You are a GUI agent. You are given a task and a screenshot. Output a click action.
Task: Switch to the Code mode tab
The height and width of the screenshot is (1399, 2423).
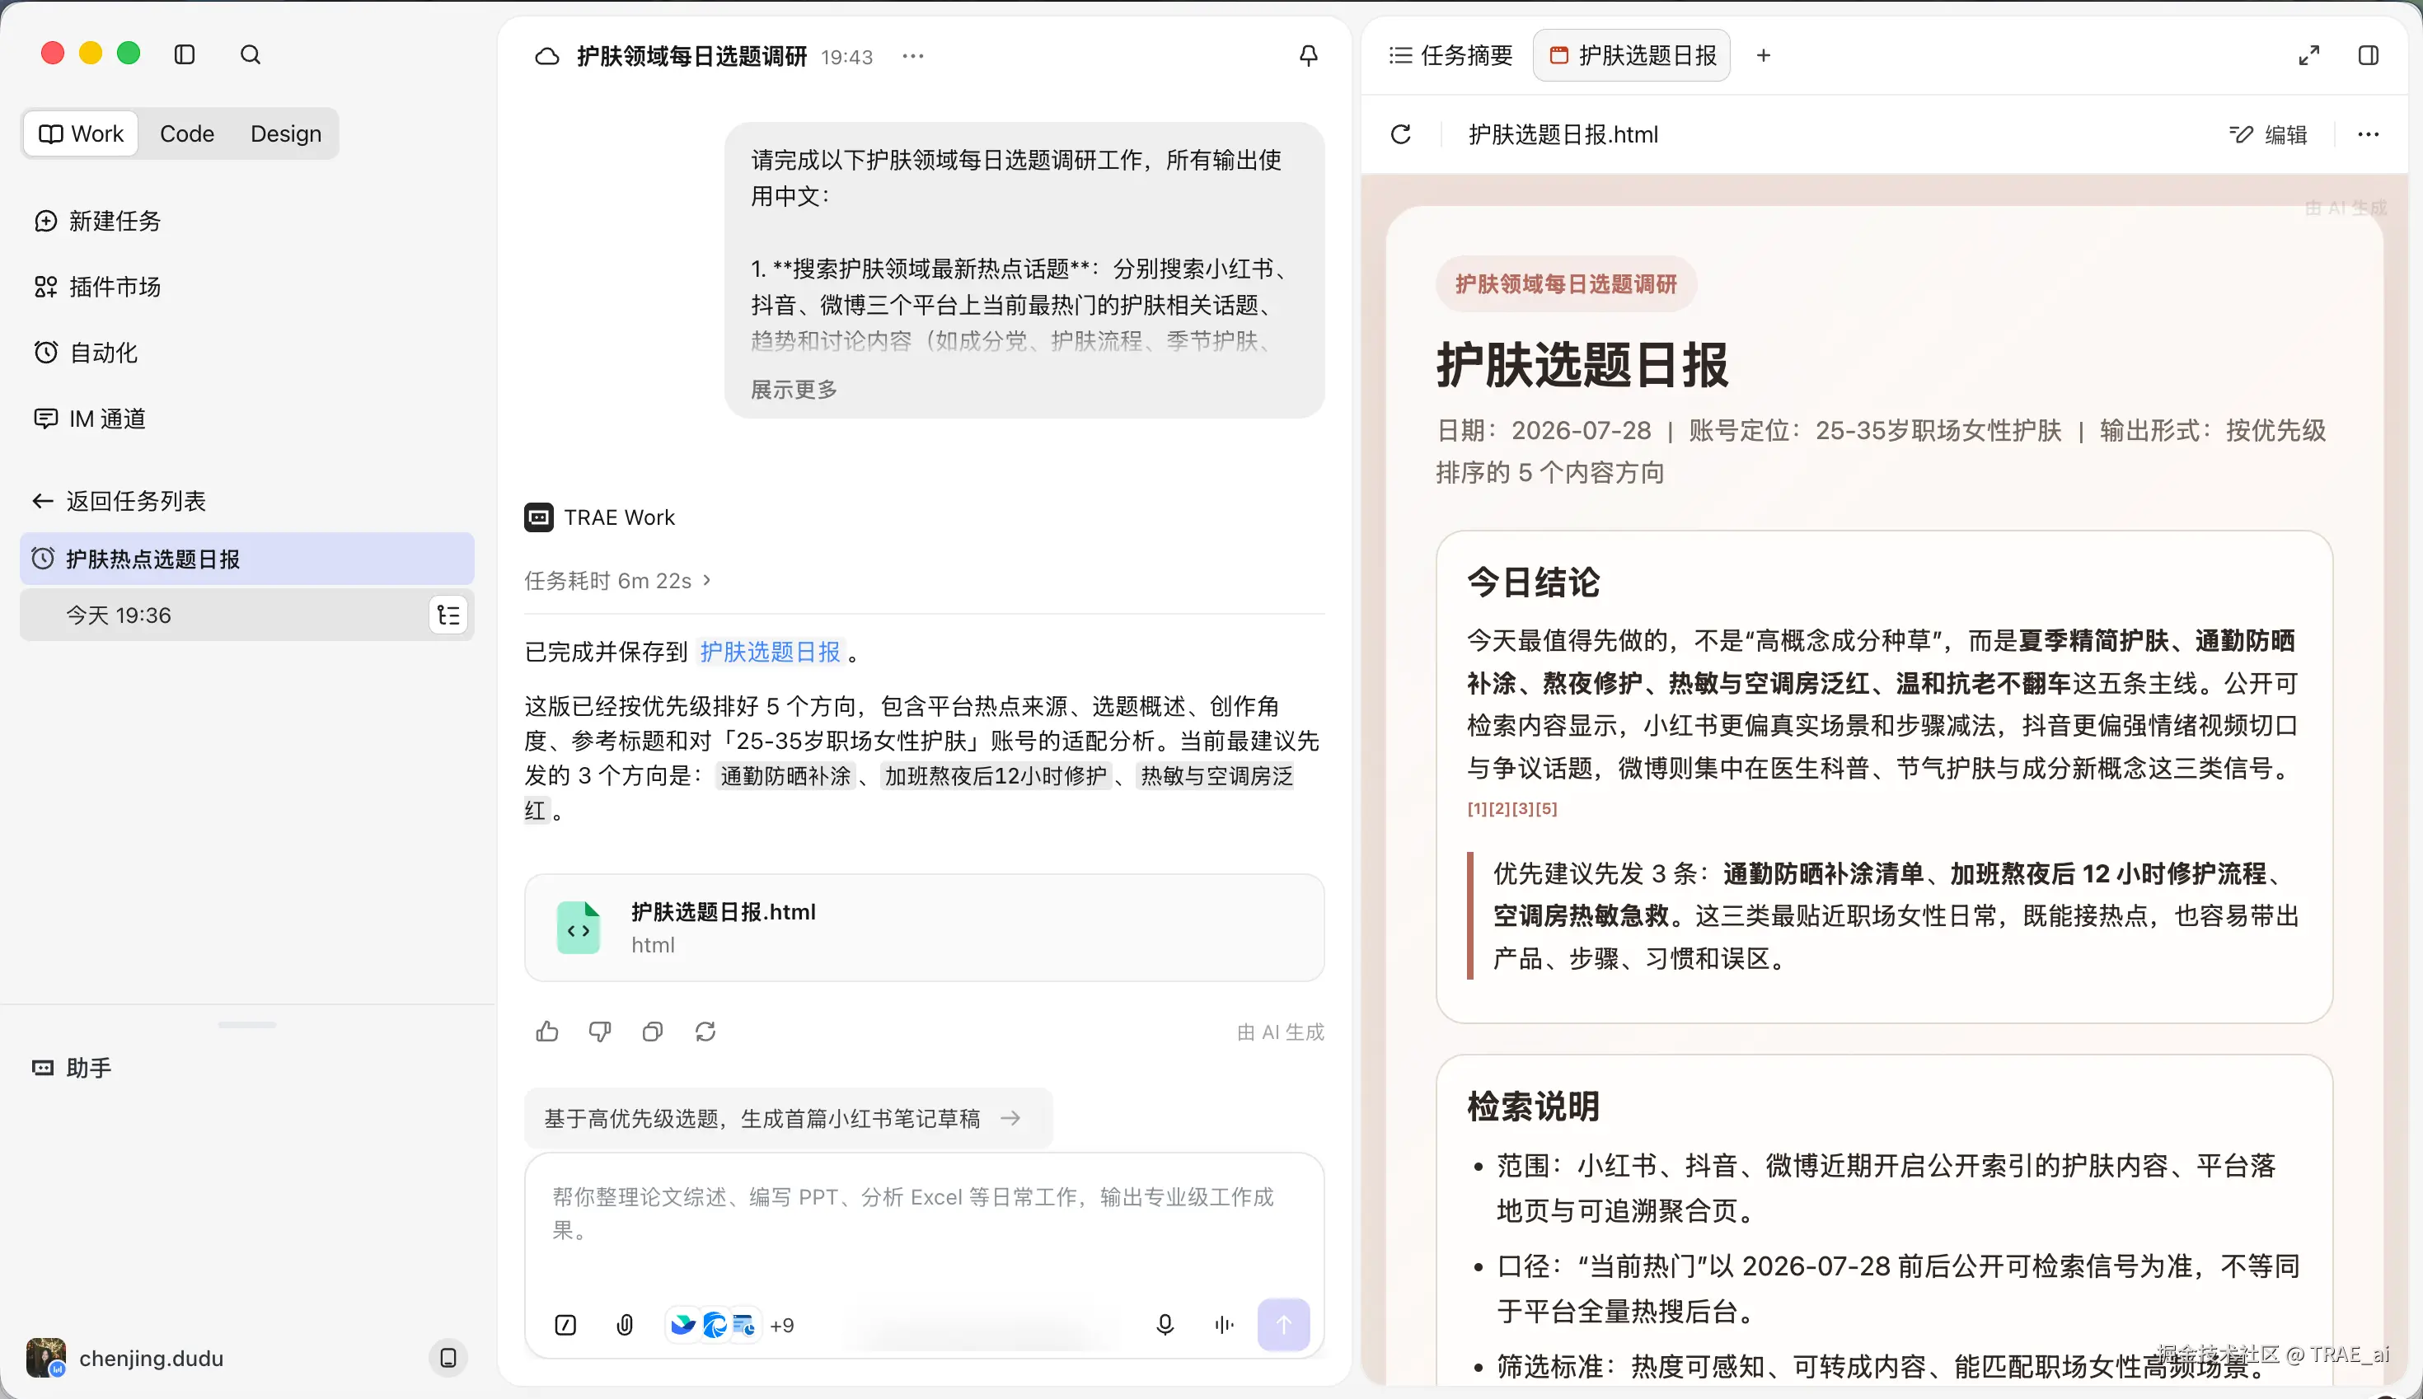coord(186,133)
